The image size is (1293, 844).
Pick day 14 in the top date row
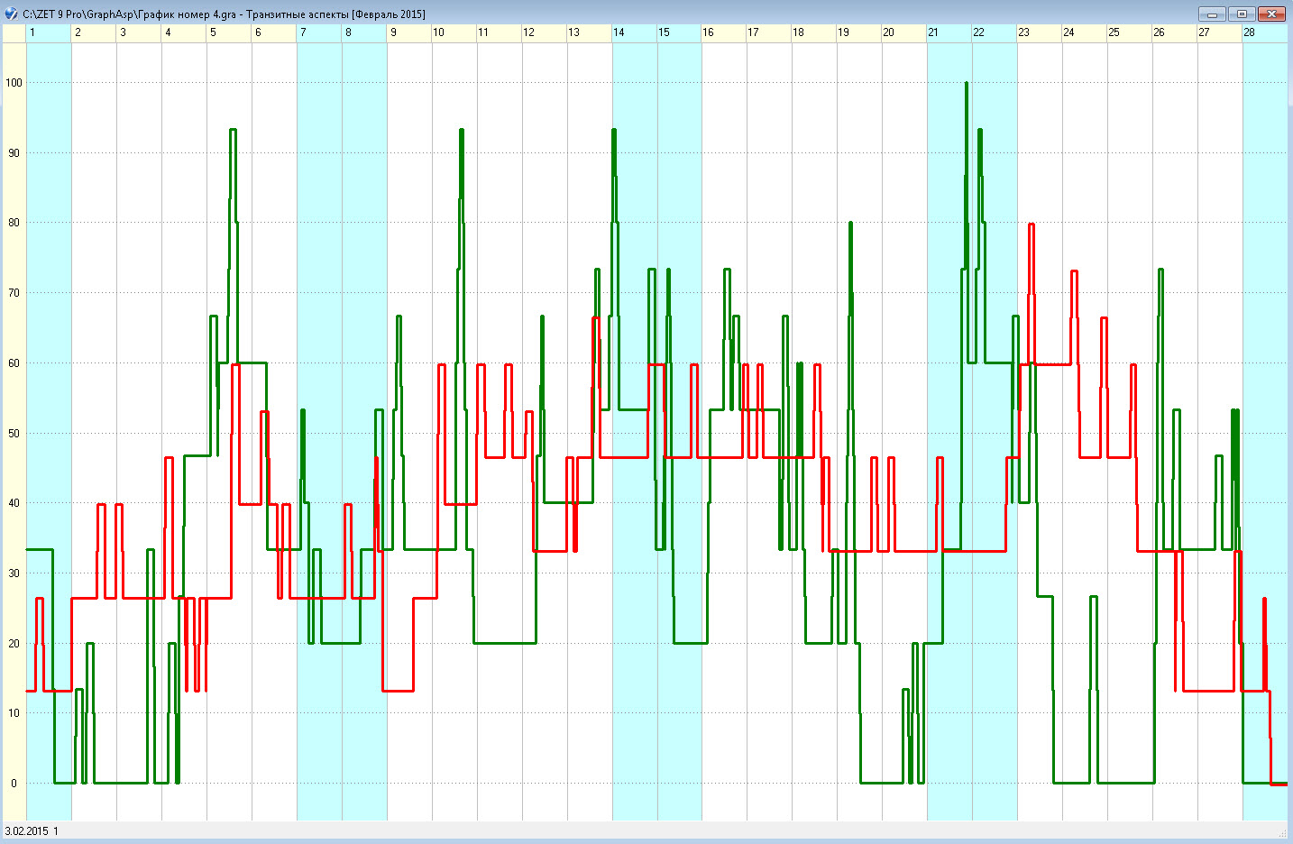point(635,32)
